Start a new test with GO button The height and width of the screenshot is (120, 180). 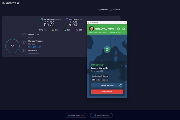[x=12, y=46]
